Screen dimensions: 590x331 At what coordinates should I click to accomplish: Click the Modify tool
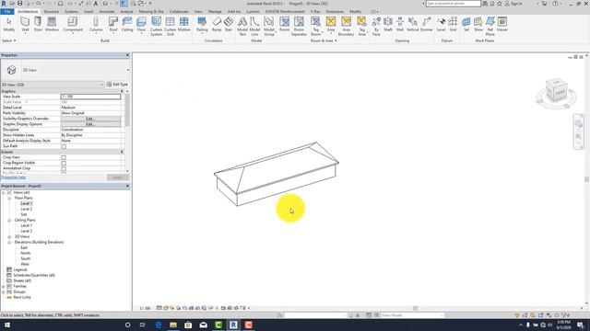click(9, 25)
